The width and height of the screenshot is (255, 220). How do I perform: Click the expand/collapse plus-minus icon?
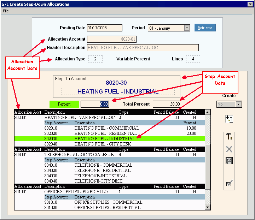coord(229,119)
